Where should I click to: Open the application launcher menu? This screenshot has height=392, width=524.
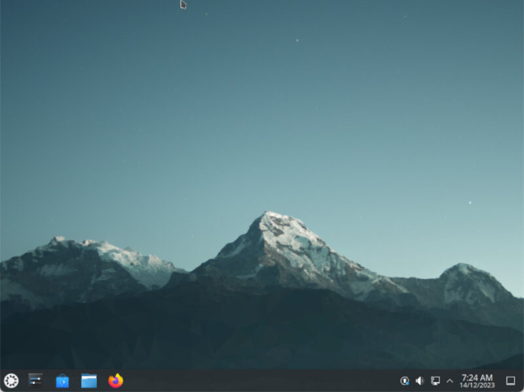(x=11, y=379)
